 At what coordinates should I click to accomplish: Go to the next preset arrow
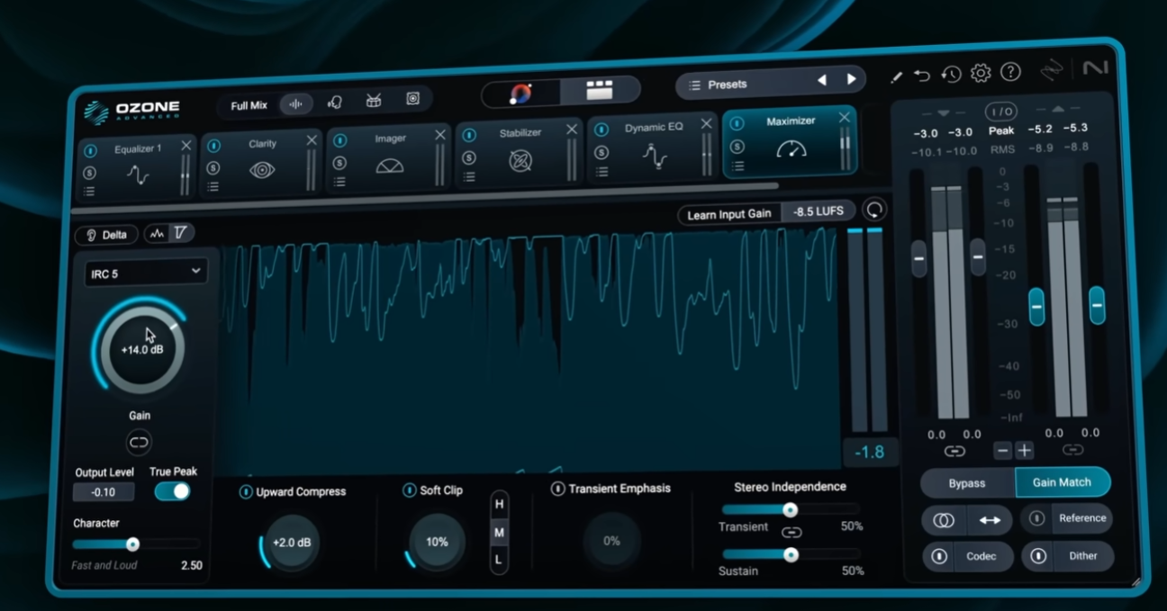(x=851, y=80)
